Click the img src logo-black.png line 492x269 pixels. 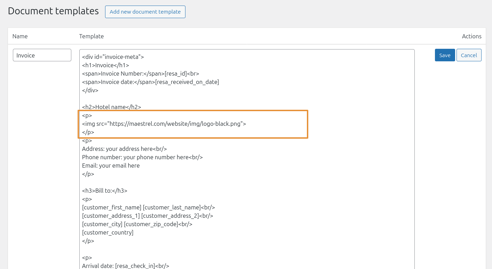click(164, 124)
